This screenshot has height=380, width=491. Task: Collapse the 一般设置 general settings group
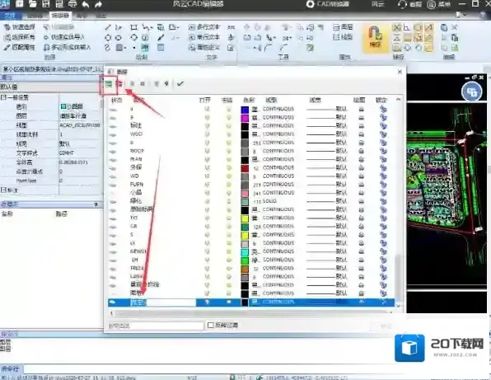pyautogui.click(x=2, y=97)
